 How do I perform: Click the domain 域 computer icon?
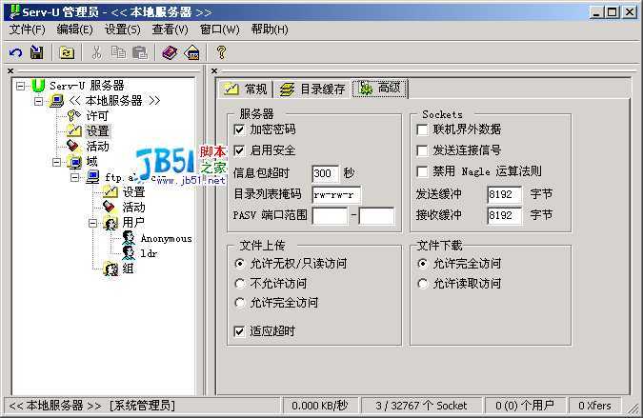click(74, 162)
